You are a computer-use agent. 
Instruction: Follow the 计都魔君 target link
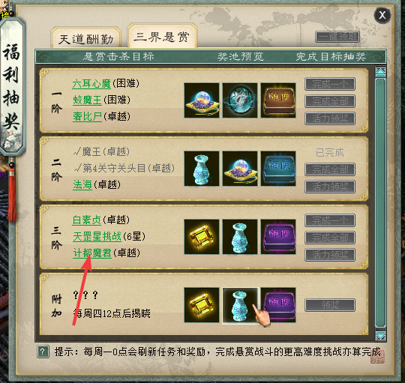coord(92,253)
